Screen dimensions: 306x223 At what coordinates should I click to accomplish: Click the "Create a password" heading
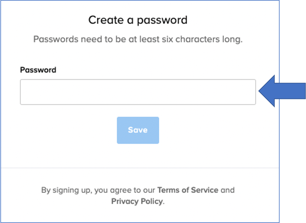click(138, 20)
